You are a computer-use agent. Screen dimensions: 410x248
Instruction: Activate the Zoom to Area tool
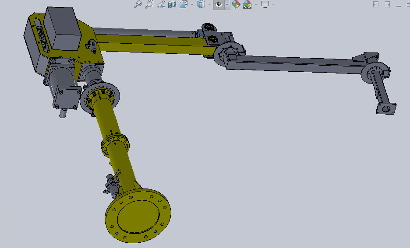point(149,4)
